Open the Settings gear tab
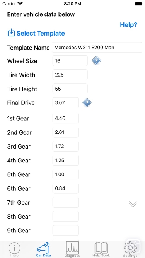This screenshot has width=145, height=258. point(130,249)
